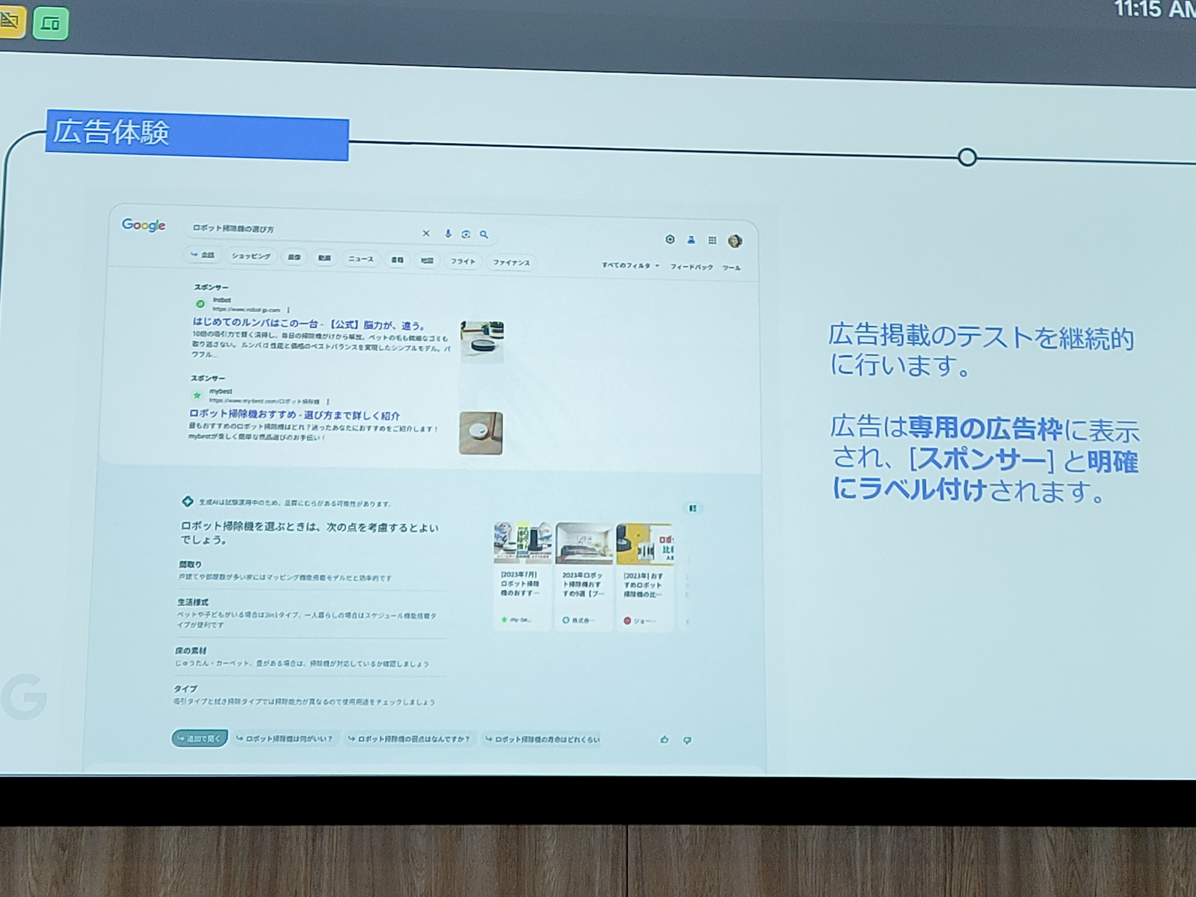1196x897 pixels.
Task: Open the Search Labs flask icon
Action: (691, 240)
